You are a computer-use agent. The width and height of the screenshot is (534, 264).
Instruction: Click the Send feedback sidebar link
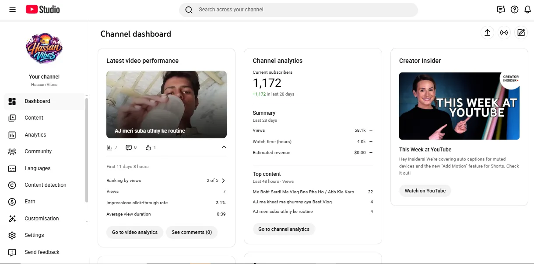(42, 252)
